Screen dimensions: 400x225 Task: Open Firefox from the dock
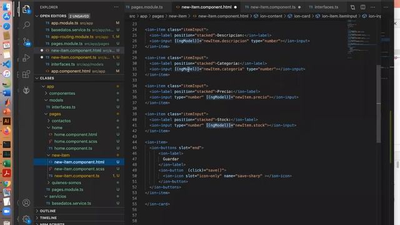pos(7,131)
